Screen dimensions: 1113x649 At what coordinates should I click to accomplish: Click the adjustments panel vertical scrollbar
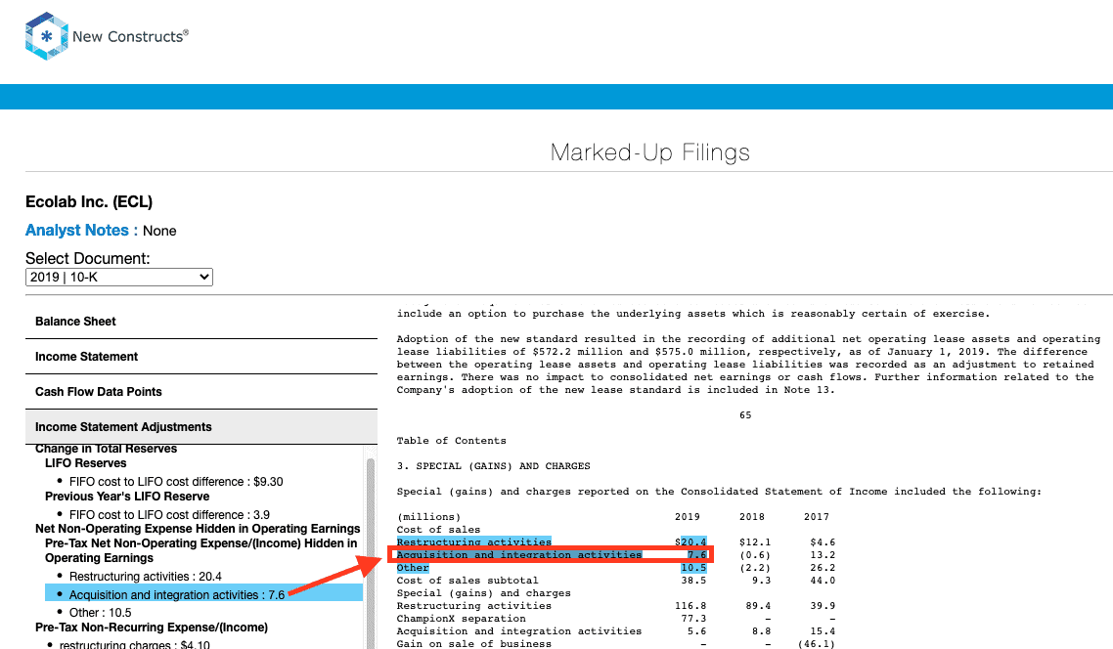[371, 546]
